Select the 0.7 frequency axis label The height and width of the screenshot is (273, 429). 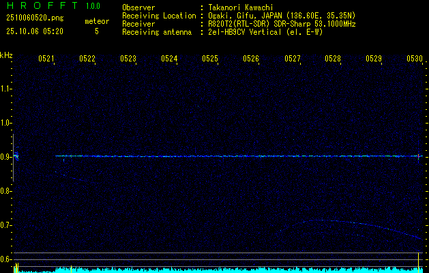[5, 225]
